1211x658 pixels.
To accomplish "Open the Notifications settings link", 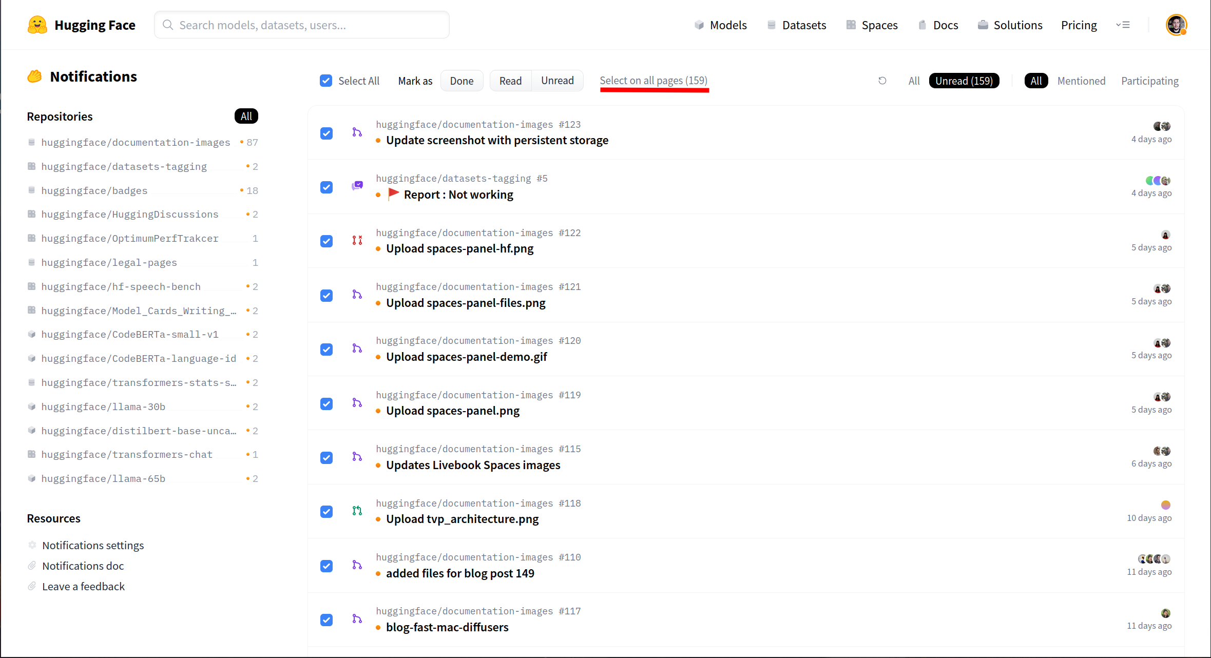I will coord(93,545).
